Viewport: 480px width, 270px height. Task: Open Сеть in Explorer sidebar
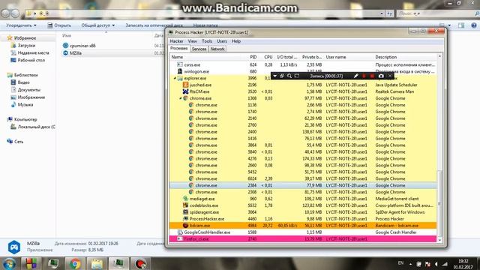coord(15,142)
